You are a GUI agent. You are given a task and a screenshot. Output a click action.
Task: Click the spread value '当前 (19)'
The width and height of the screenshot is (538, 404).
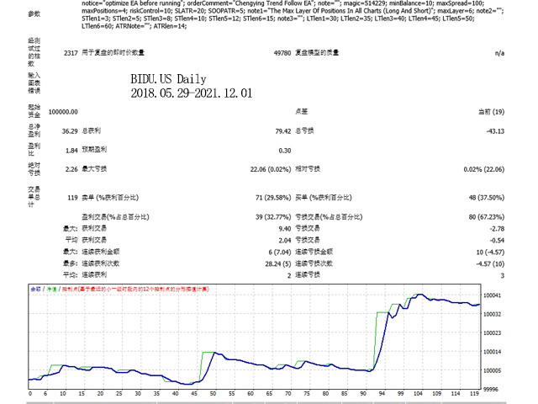pyautogui.click(x=491, y=112)
